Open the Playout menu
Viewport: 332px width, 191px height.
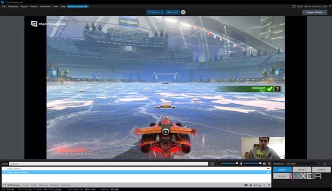(x=34, y=7)
